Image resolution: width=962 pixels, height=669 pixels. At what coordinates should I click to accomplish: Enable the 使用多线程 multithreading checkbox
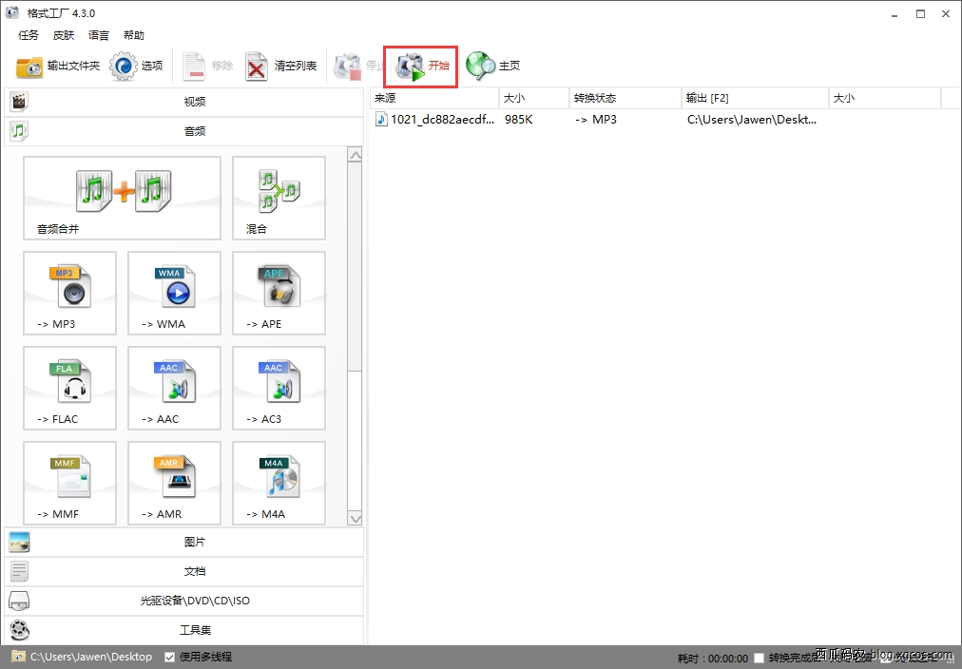[x=170, y=658]
